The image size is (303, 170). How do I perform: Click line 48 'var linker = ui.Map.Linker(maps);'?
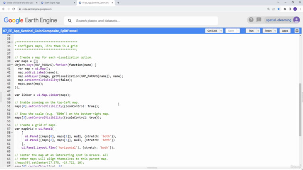tap(43, 95)
